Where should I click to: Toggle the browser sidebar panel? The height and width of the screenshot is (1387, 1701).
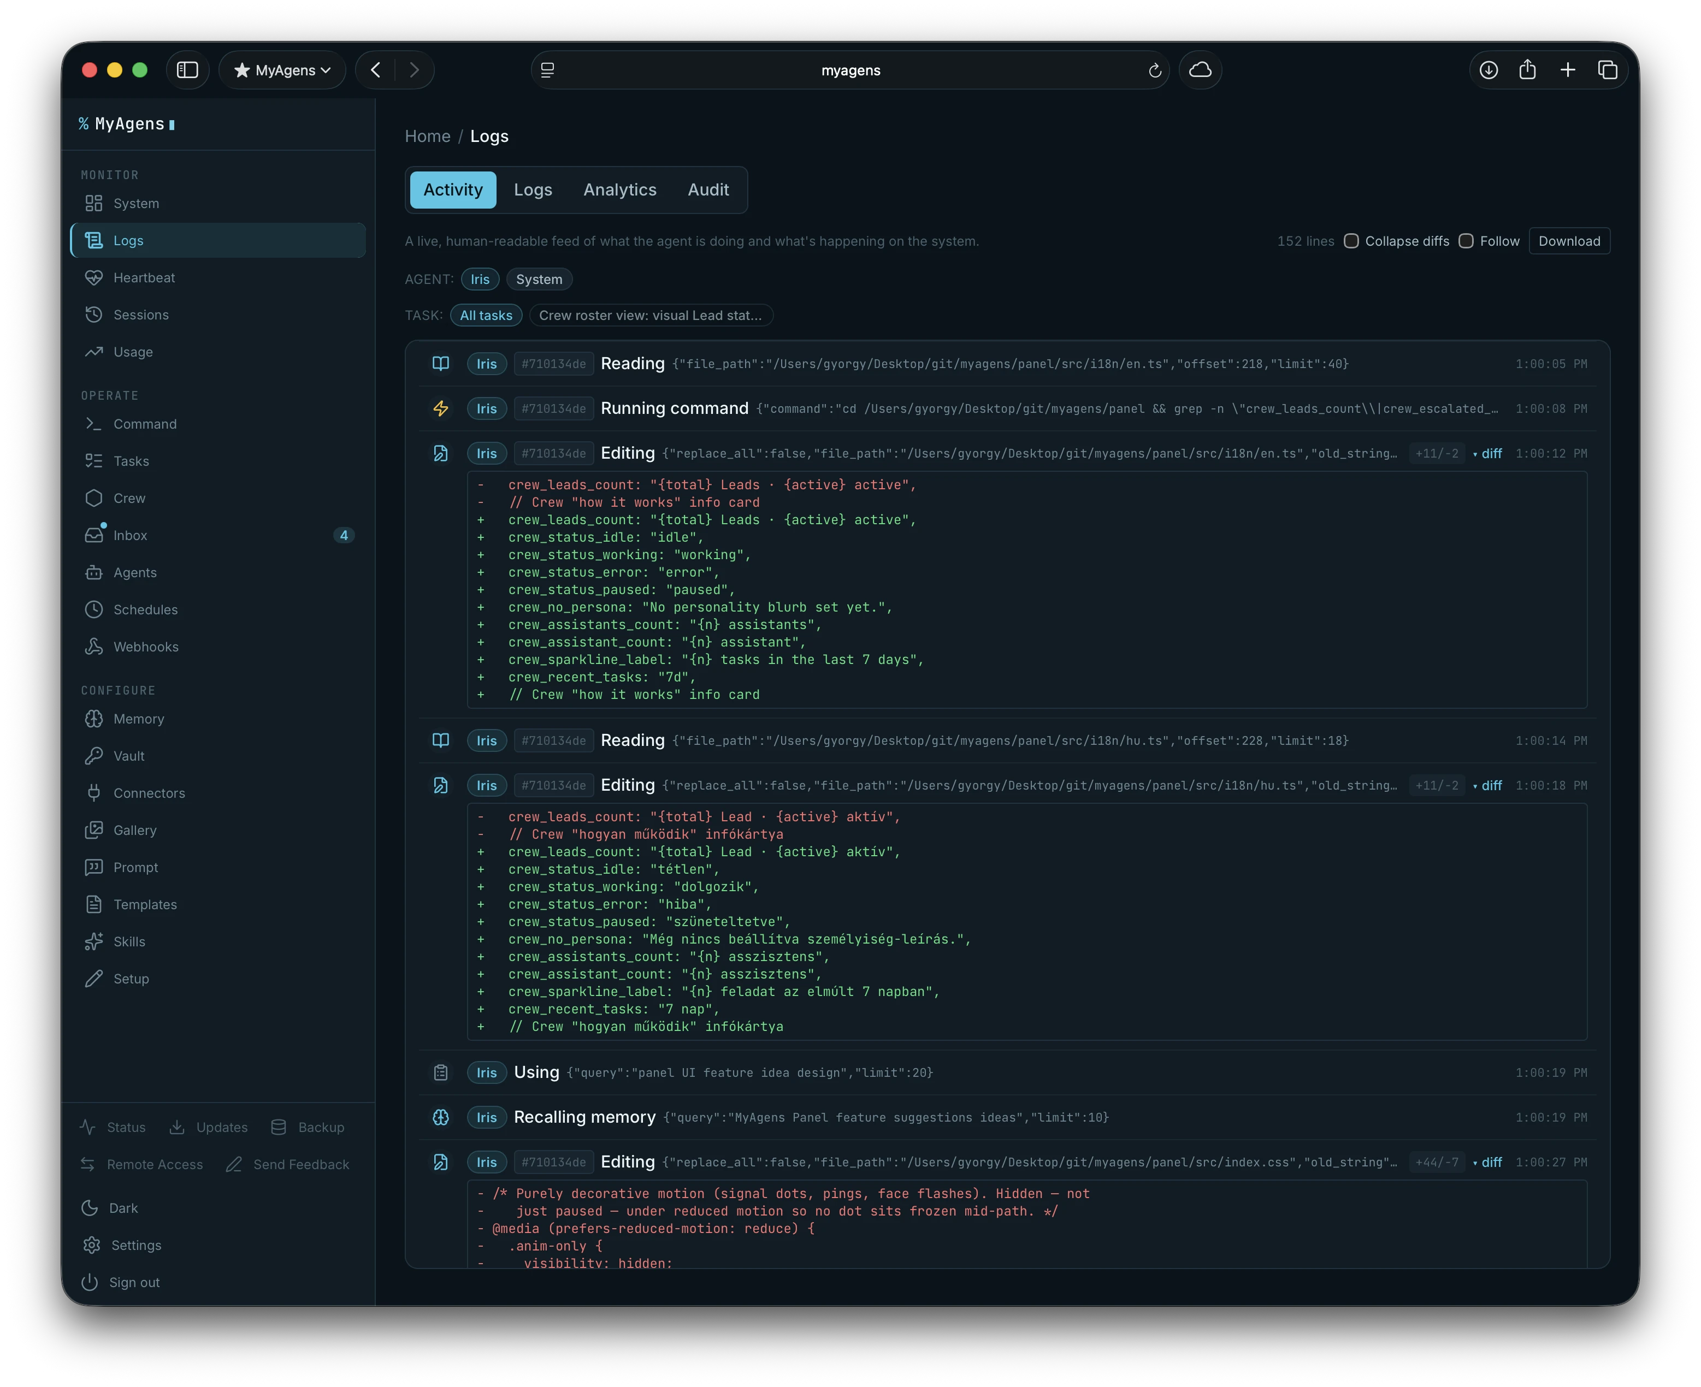187,70
